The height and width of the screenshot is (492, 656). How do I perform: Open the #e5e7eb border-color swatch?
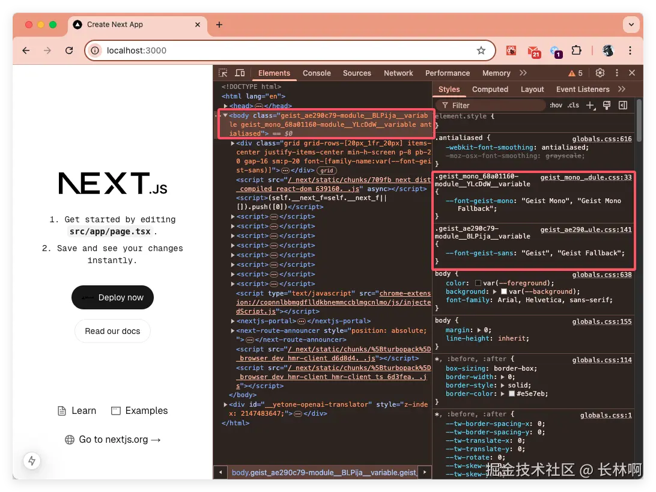[512, 393]
